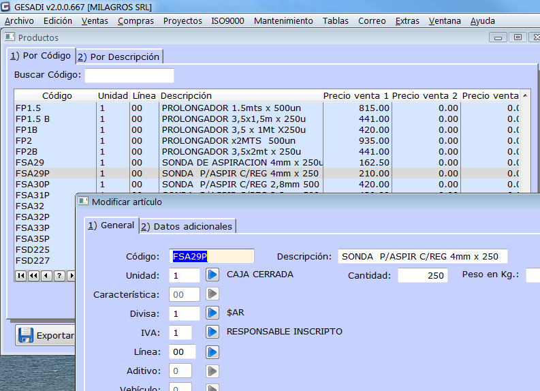
Task: Click the Precio venta 1 column header
Action: 356,96
